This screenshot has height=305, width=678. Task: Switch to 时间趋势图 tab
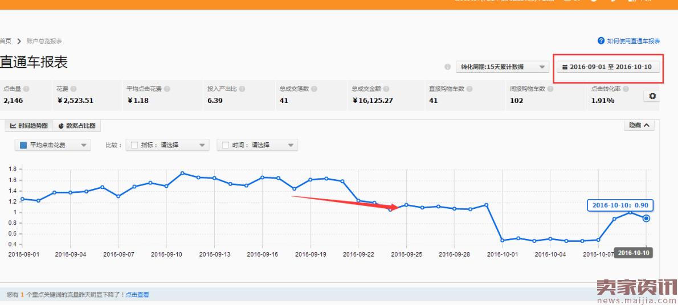coord(29,126)
